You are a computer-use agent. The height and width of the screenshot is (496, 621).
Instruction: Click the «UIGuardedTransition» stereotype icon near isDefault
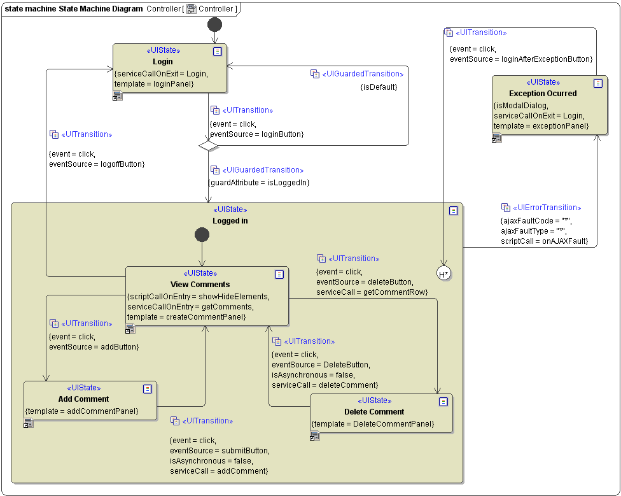[x=315, y=74]
